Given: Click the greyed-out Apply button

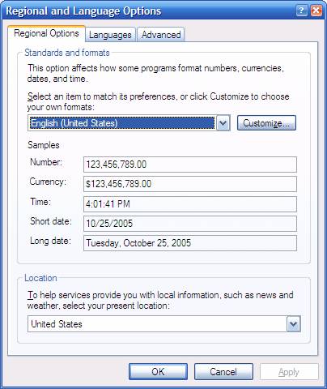Looking at the screenshot, I should [x=289, y=372].
